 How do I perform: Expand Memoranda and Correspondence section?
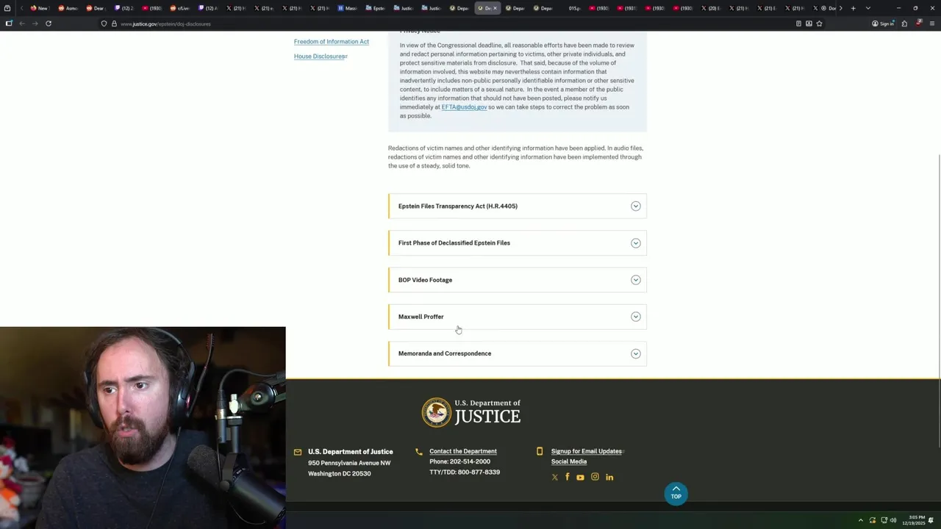(518, 353)
